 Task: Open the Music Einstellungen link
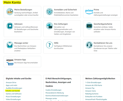click(x=13, y=97)
